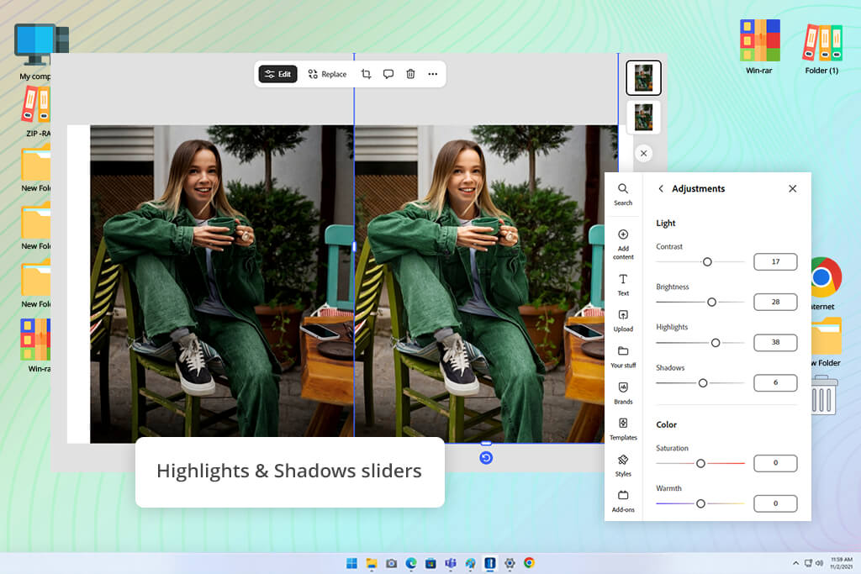Click the Warmth slider handle
The height and width of the screenshot is (574, 861).
point(700,503)
